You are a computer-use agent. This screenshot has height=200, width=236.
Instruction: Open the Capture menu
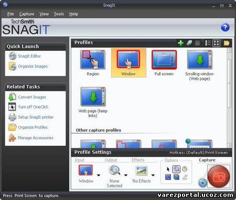pyautogui.click(x=27, y=14)
